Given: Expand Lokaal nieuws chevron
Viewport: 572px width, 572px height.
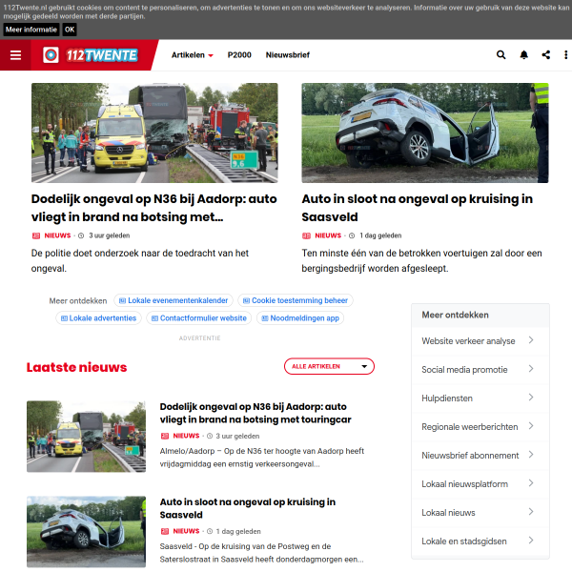Looking at the screenshot, I should (x=531, y=512).
